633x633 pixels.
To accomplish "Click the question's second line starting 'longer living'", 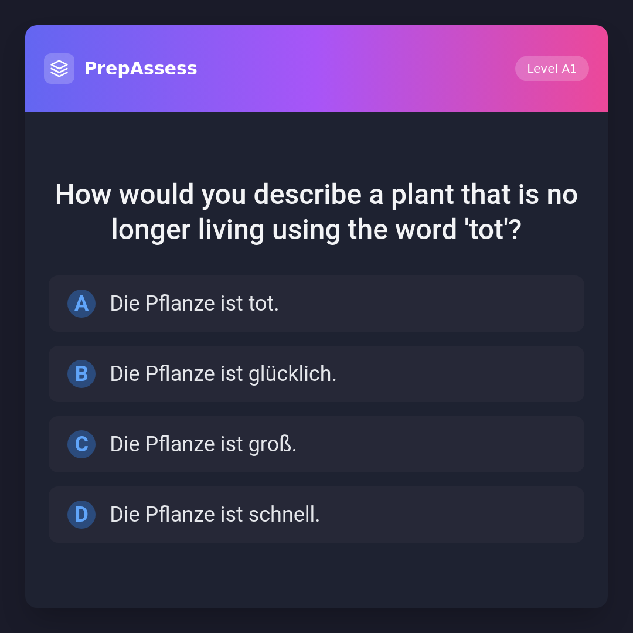I will coord(316,230).
